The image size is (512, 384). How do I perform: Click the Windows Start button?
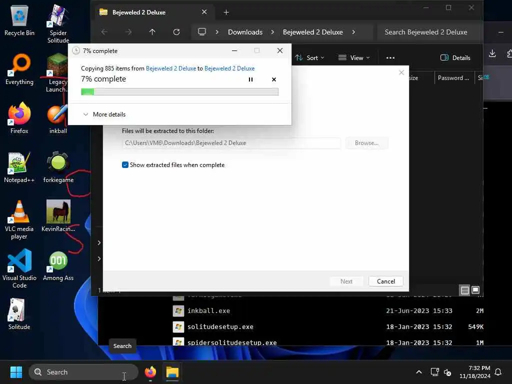16,372
